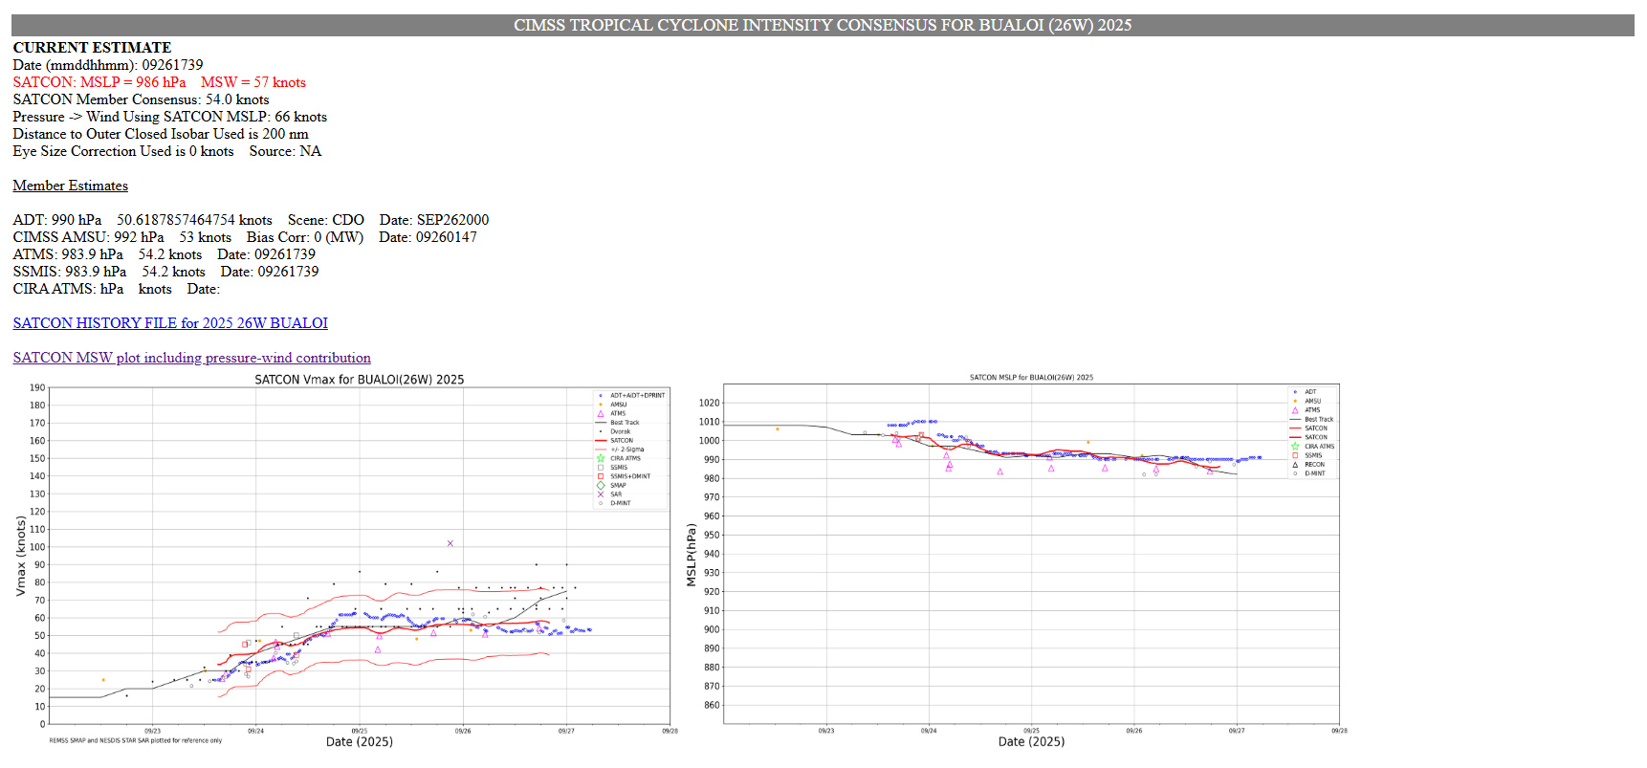Click ATMS magenta triangle in MSLP legend
The image size is (1647, 768).
1296,410
